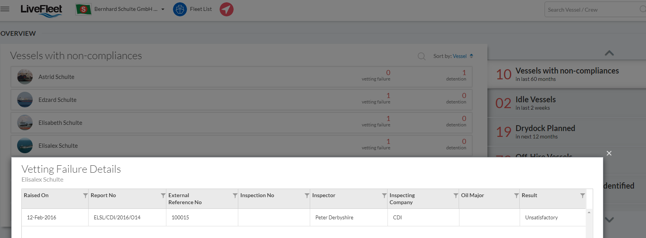Open the Result column filter
This screenshot has width=646, height=238.
pos(583,196)
